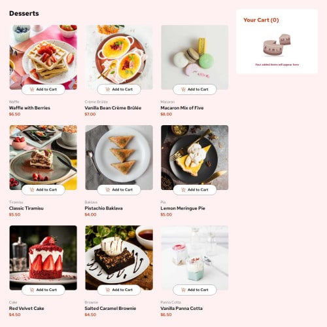Screen dimensions: 327x327
Task: Click cart icon on Pistachio Baklava add button
Action: (108, 189)
